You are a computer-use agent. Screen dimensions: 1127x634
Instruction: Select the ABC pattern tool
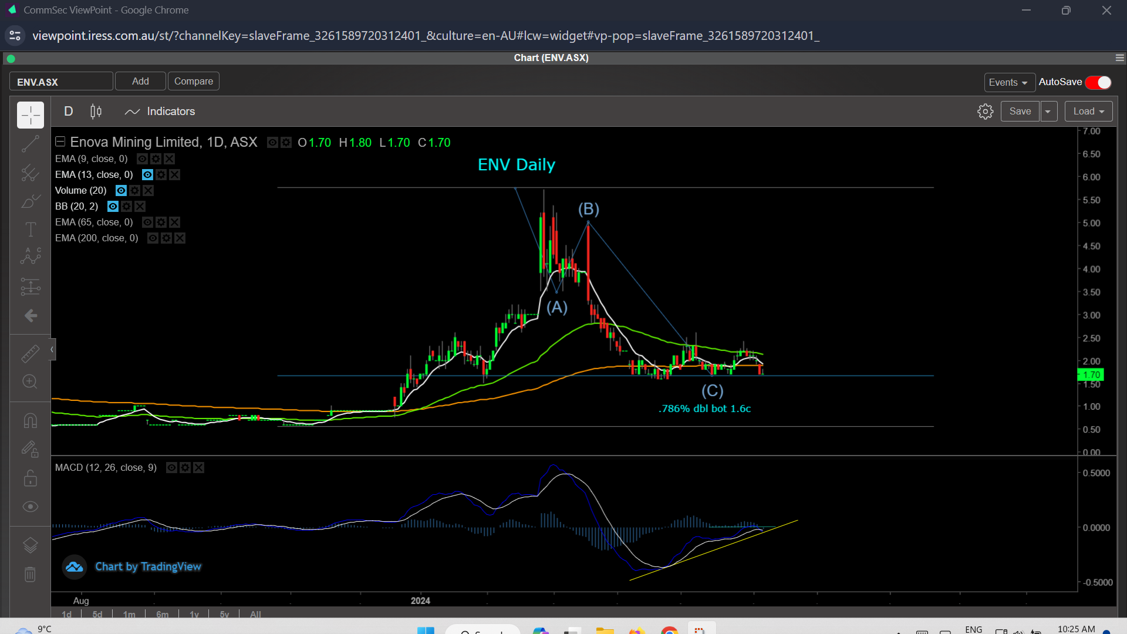pos(31,257)
